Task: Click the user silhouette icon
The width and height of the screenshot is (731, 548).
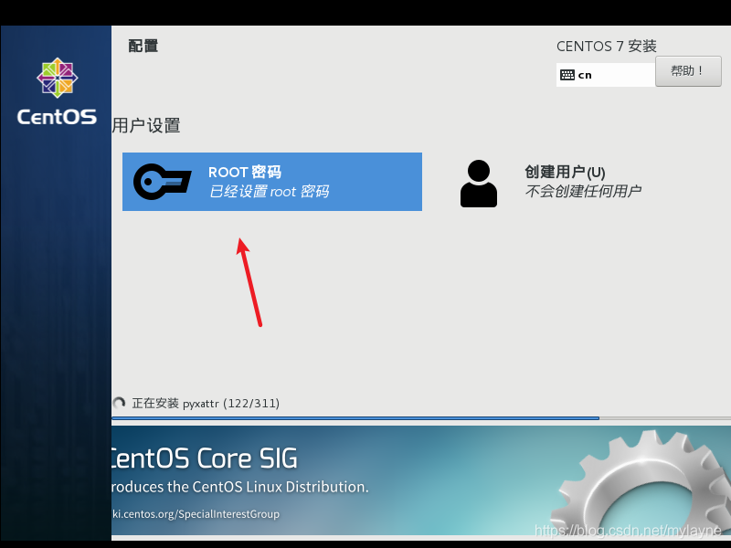Action: (479, 183)
